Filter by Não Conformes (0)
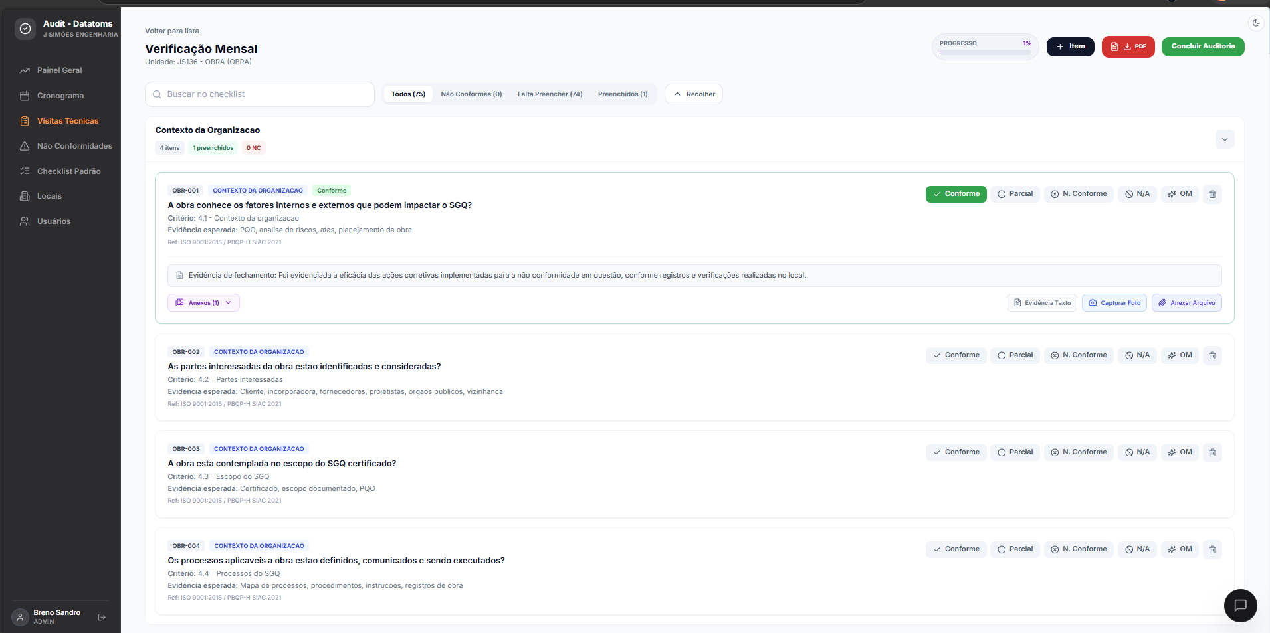 471,94
